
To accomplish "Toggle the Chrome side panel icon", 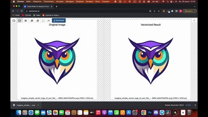I will pyautogui.click(x=176, y=11).
